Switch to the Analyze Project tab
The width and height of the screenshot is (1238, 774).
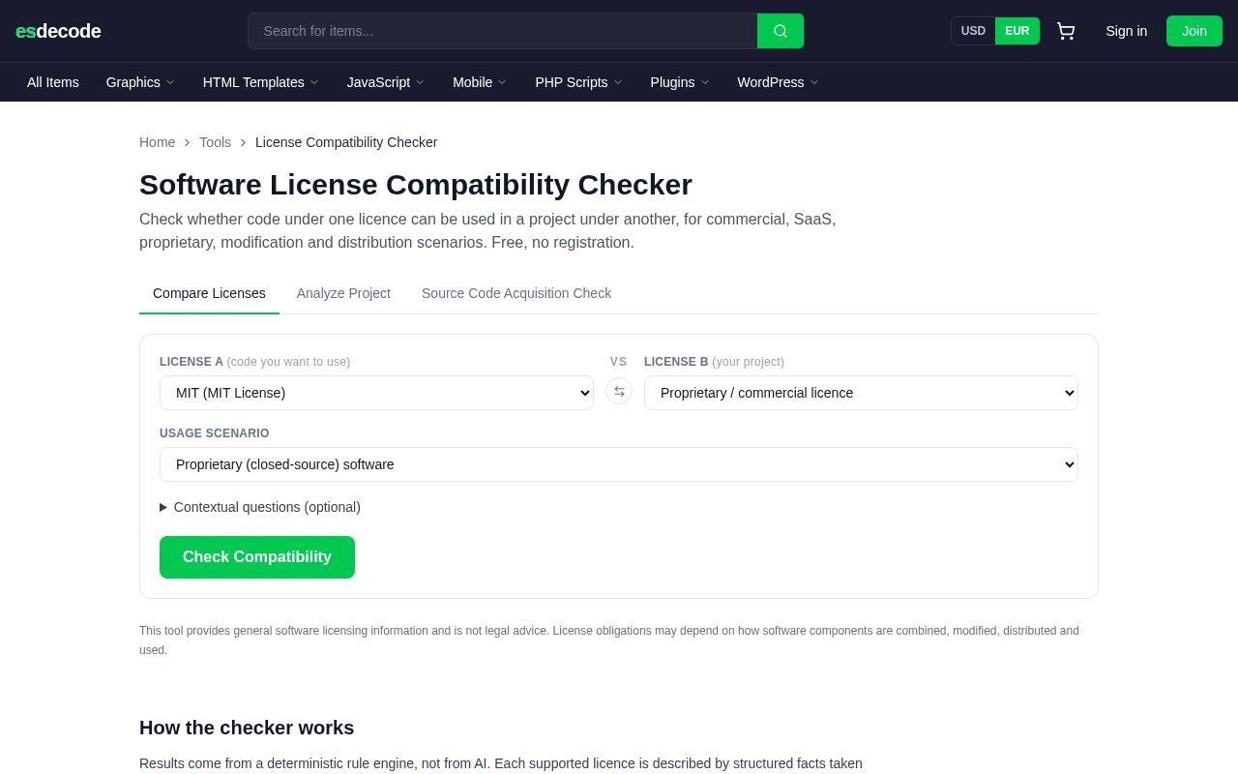[343, 293]
